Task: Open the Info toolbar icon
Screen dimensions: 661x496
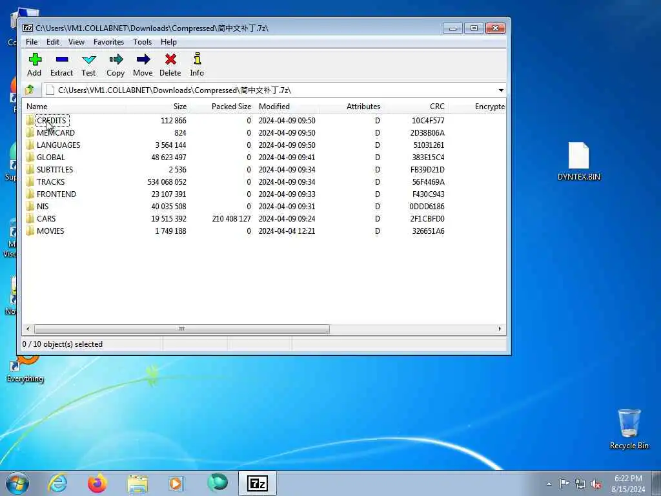Action: click(197, 59)
